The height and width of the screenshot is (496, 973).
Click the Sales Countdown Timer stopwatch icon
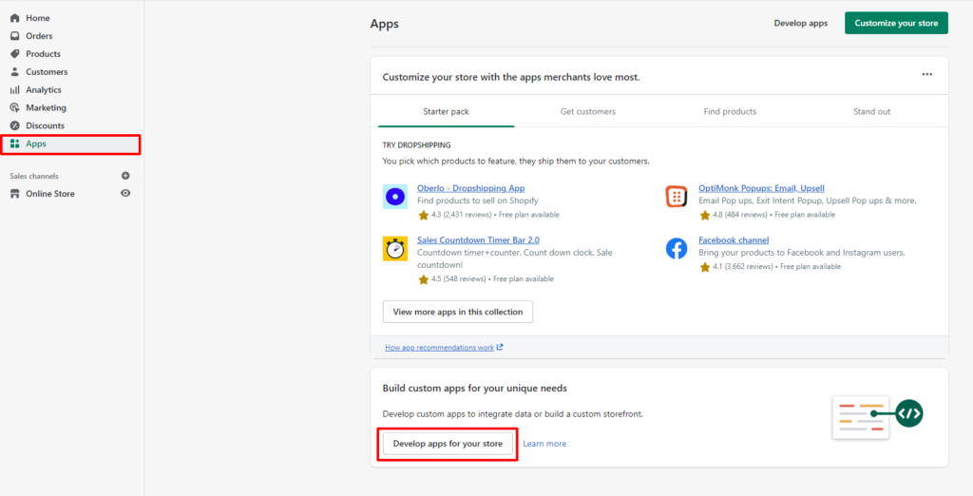[395, 249]
